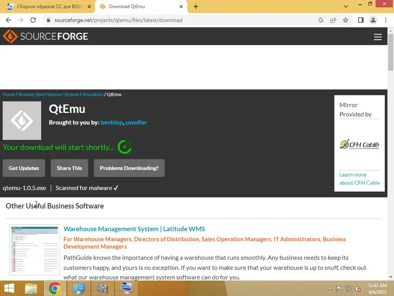Open the computer keyboard taskbar app
Viewport: 394px width, 296px height.
tap(126, 288)
